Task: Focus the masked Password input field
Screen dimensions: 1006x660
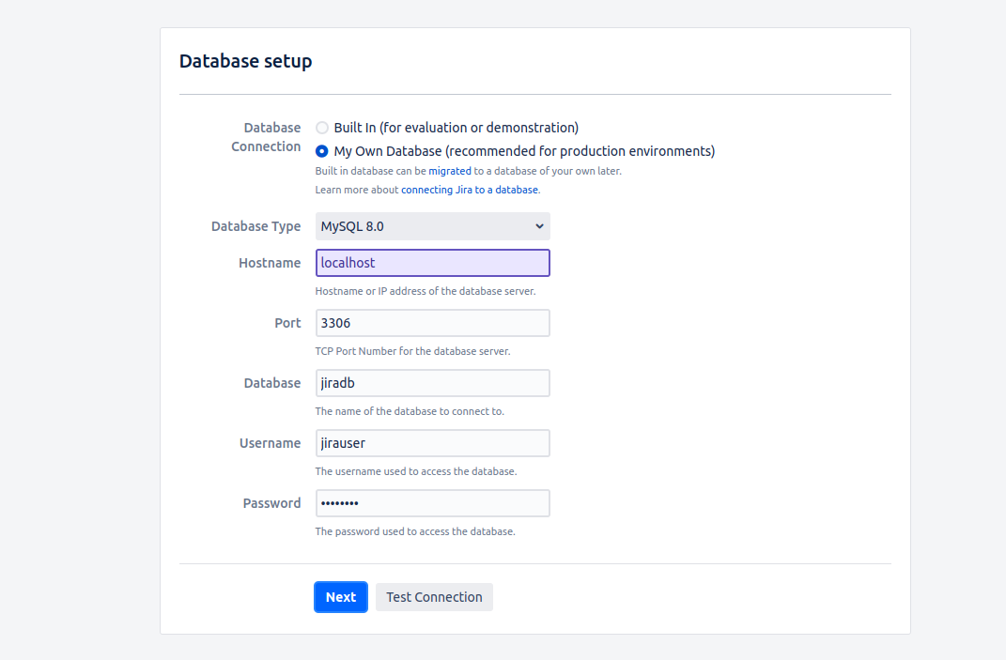Action: pyautogui.click(x=432, y=503)
